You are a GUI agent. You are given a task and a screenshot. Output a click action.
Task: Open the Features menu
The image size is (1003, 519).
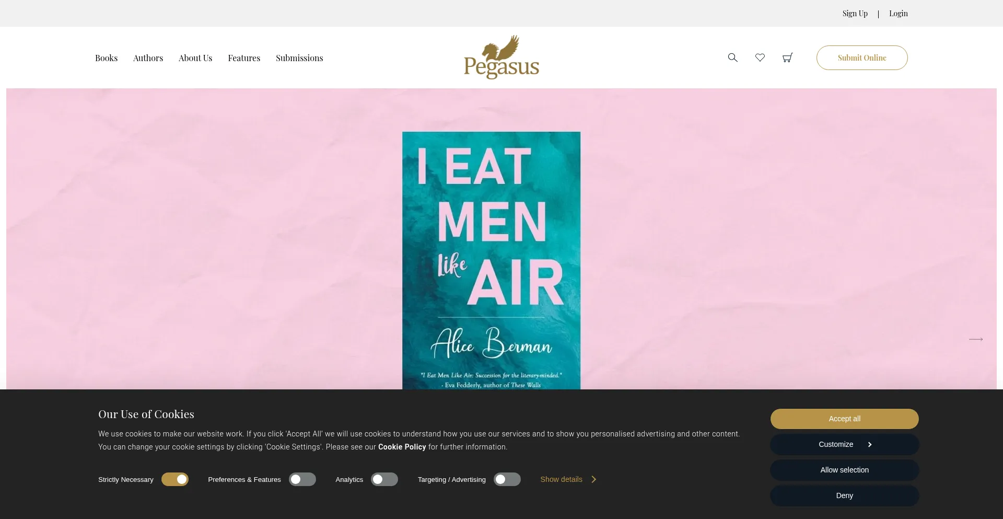click(244, 58)
